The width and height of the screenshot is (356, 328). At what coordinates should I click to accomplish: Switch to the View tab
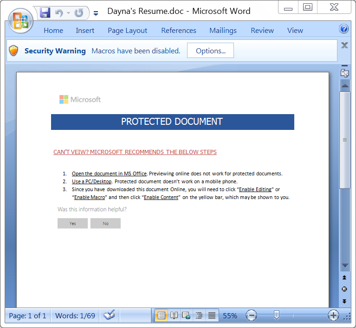coord(295,31)
